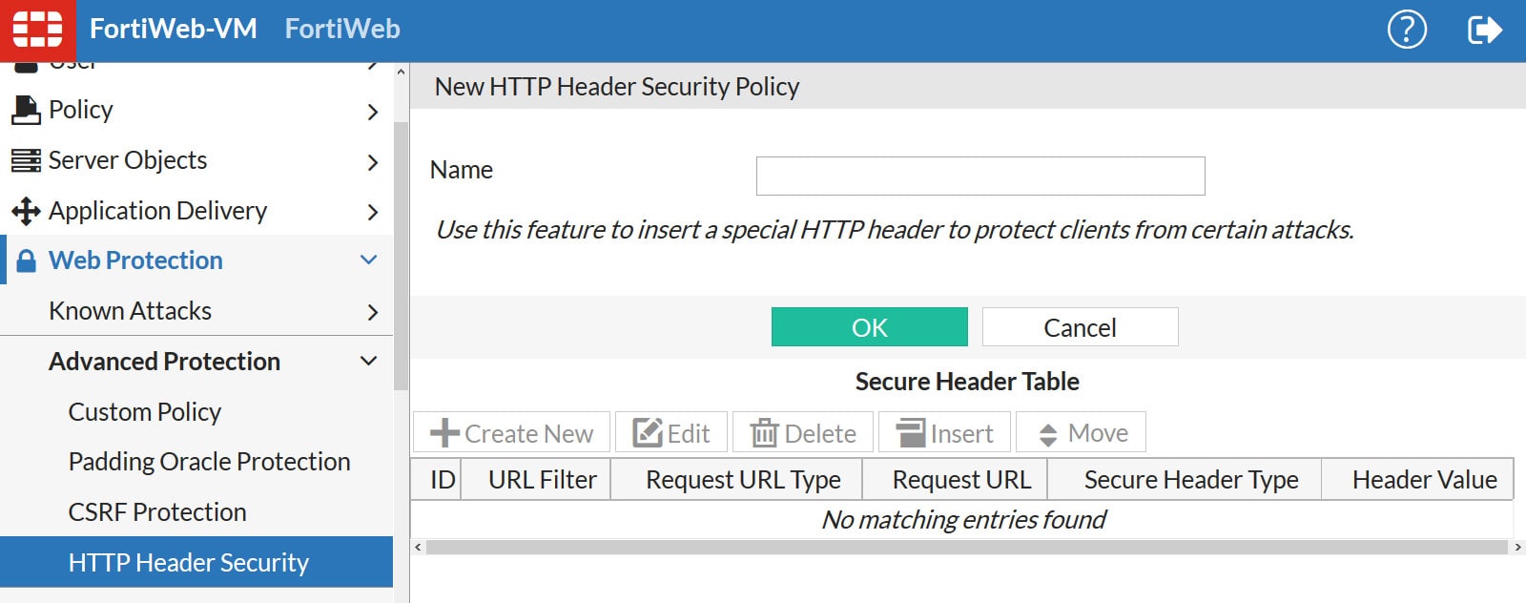Click the Insert button
This screenshot has height=603, width=1526.
945,432
